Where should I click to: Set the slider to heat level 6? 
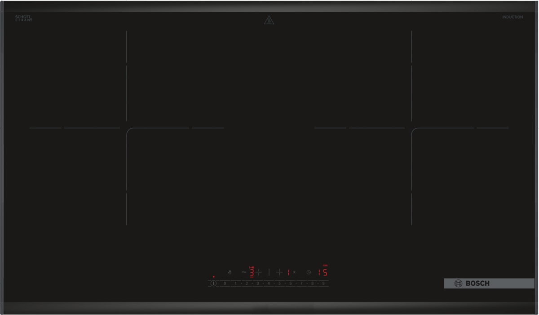291,284
